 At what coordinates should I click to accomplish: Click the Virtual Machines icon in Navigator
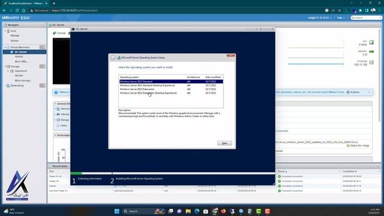(8, 47)
